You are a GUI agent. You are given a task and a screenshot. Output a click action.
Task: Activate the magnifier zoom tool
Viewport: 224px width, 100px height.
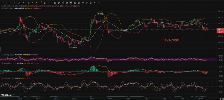coord(63,3)
